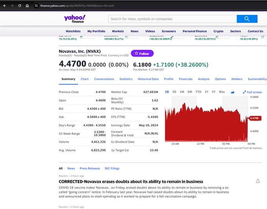267x209 pixels.
Task: Filter feed by SEC Filings
Action: point(112,168)
